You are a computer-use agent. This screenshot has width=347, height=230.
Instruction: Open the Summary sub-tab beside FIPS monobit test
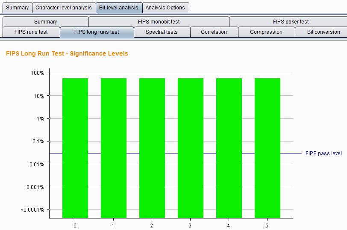pyautogui.click(x=45, y=22)
